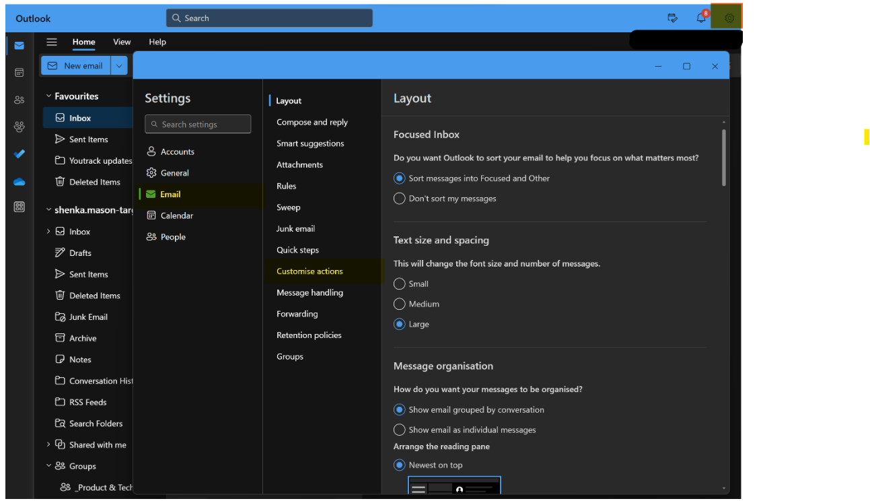Open the Mail view from the left navigation rail
The width and height of the screenshot is (870, 501).
tap(19, 45)
